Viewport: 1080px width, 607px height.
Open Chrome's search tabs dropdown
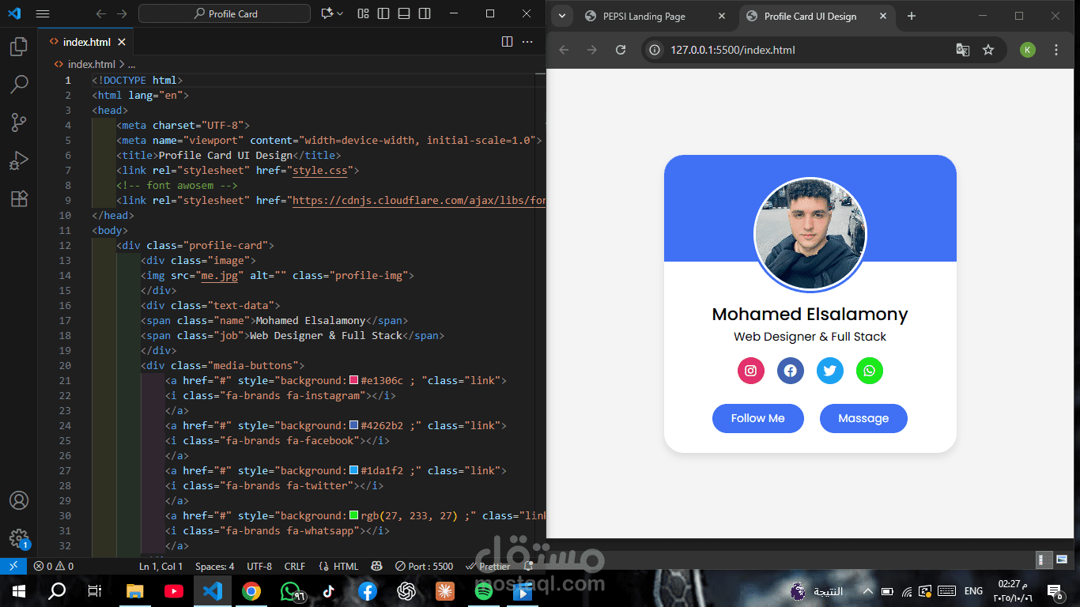(x=561, y=16)
